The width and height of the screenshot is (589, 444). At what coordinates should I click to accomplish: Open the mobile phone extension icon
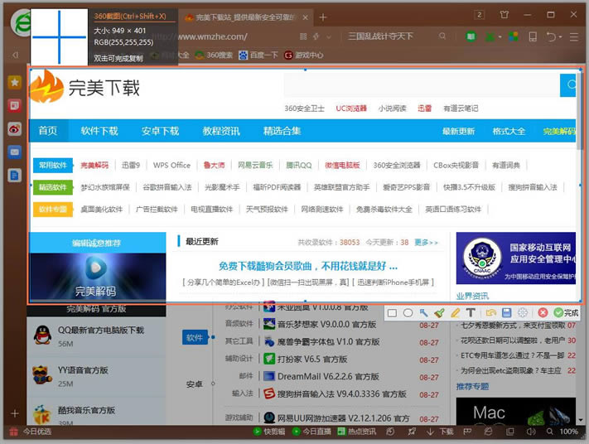(533, 36)
